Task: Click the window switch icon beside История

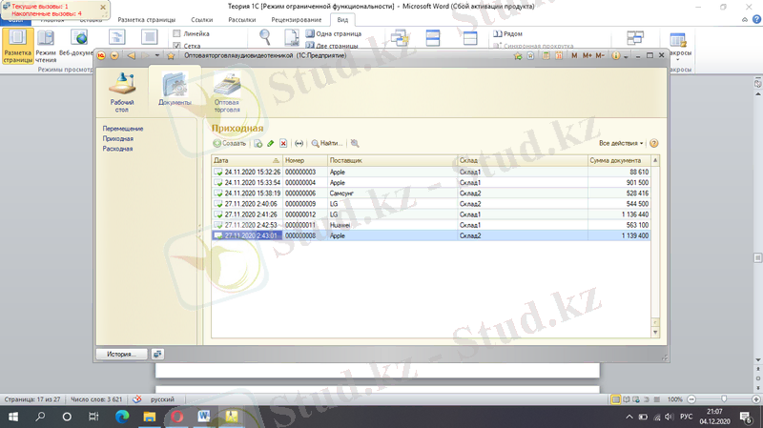Action: click(157, 354)
